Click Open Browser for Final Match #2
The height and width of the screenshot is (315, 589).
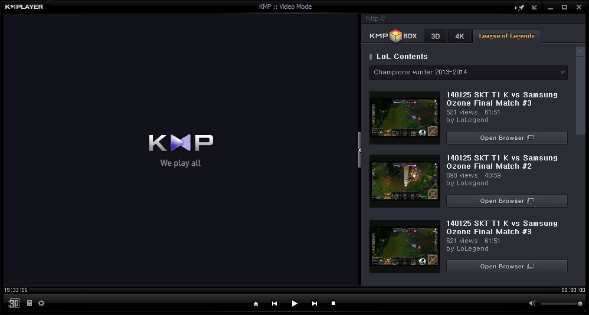tap(507, 201)
